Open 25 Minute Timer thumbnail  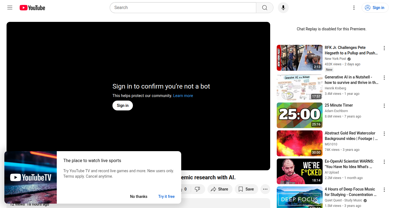click(x=300, y=115)
